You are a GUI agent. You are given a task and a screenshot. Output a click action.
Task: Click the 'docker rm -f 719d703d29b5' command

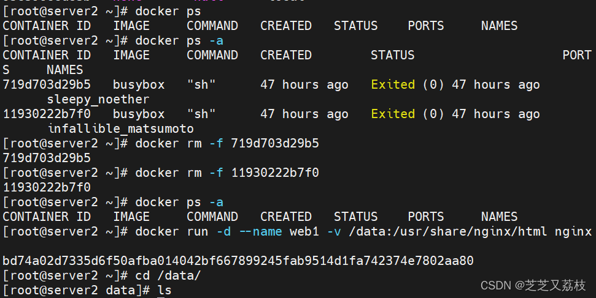coord(227,143)
